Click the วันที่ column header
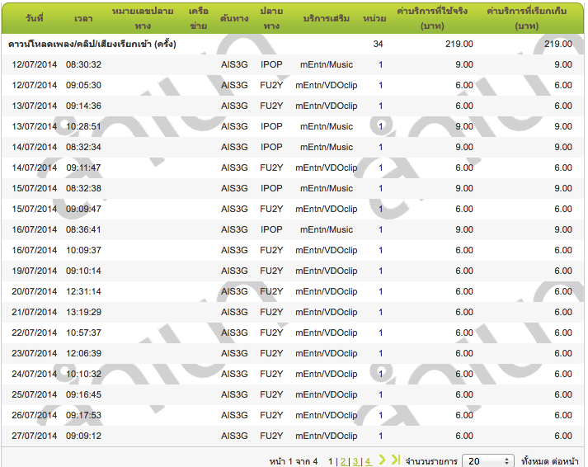Screen dimensions: 588x467 [x=34, y=18]
